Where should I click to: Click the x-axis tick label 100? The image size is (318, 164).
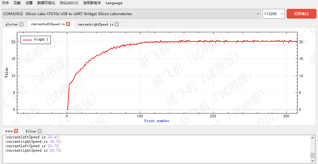[x=140, y=116]
